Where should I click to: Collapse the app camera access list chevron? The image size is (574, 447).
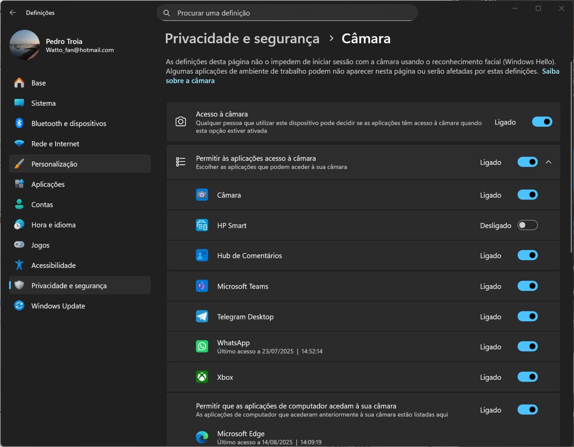tap(548, 162)
